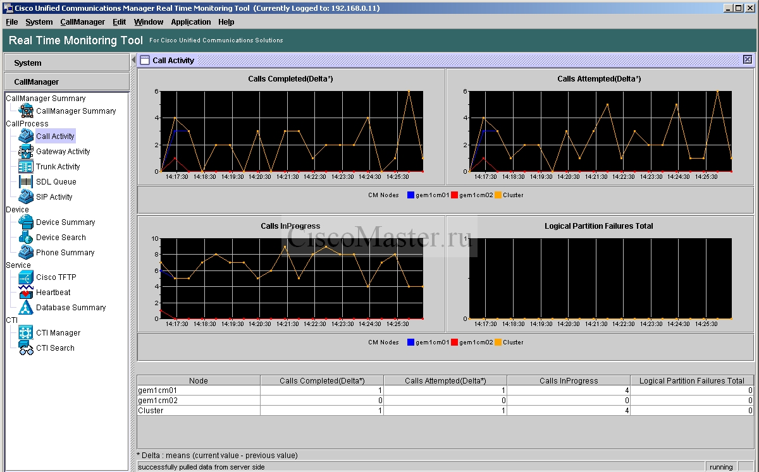The image size is (759, 472).
Task: Select the Call Activity phone icon
Action: [x=26, y=136]
